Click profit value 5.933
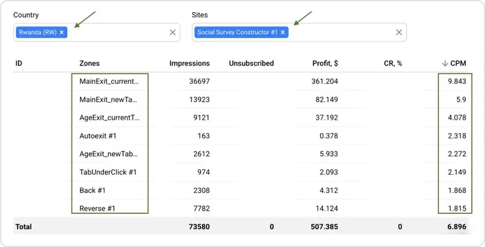The image size is (485, 247). click(329, 154)
